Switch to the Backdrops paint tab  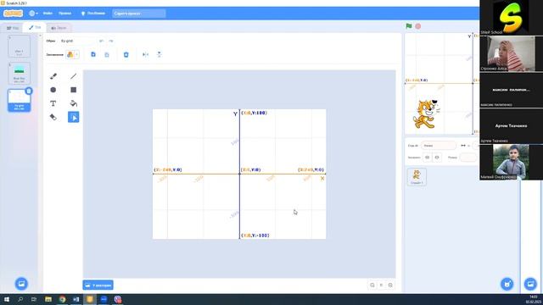coord(35,28)
